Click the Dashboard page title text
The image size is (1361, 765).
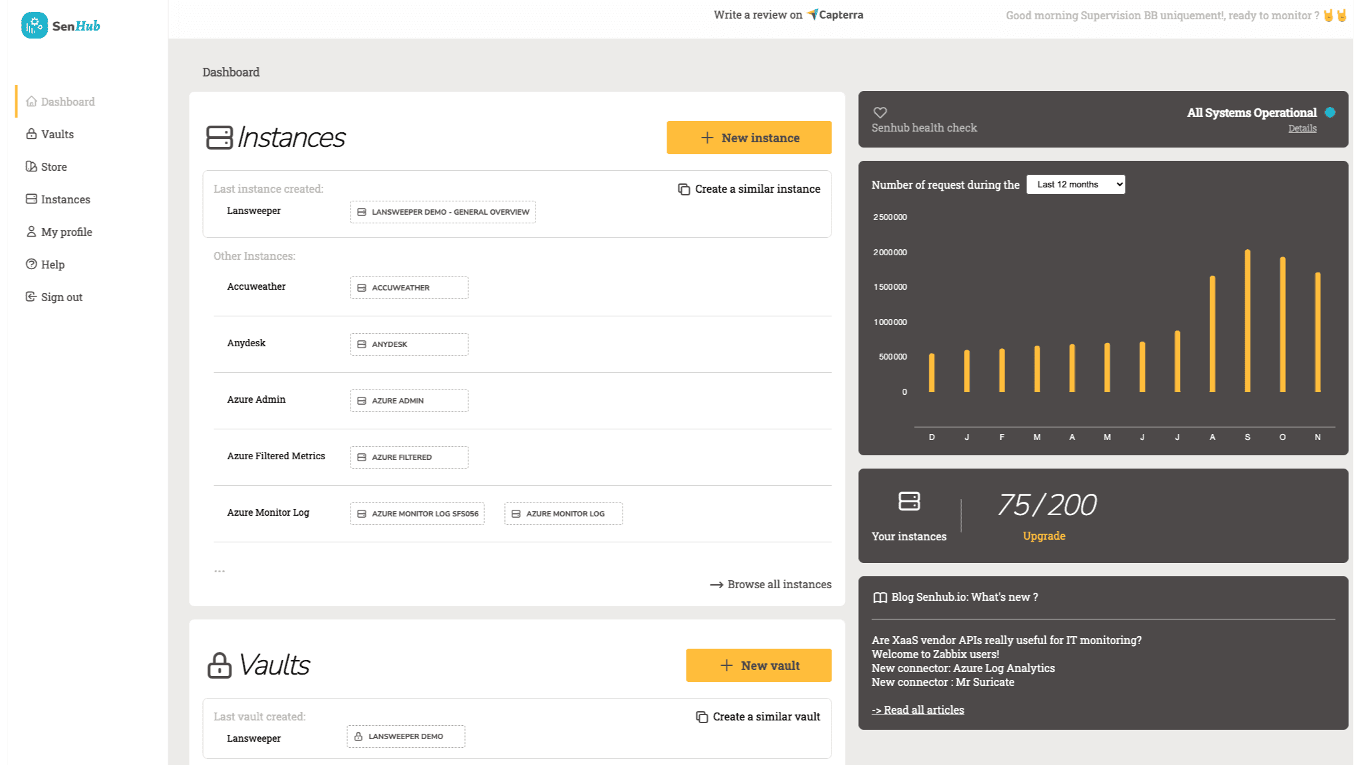point(231,72)
